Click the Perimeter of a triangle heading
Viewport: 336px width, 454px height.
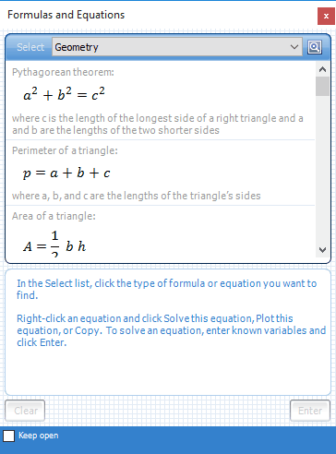(x=65, y=150)
